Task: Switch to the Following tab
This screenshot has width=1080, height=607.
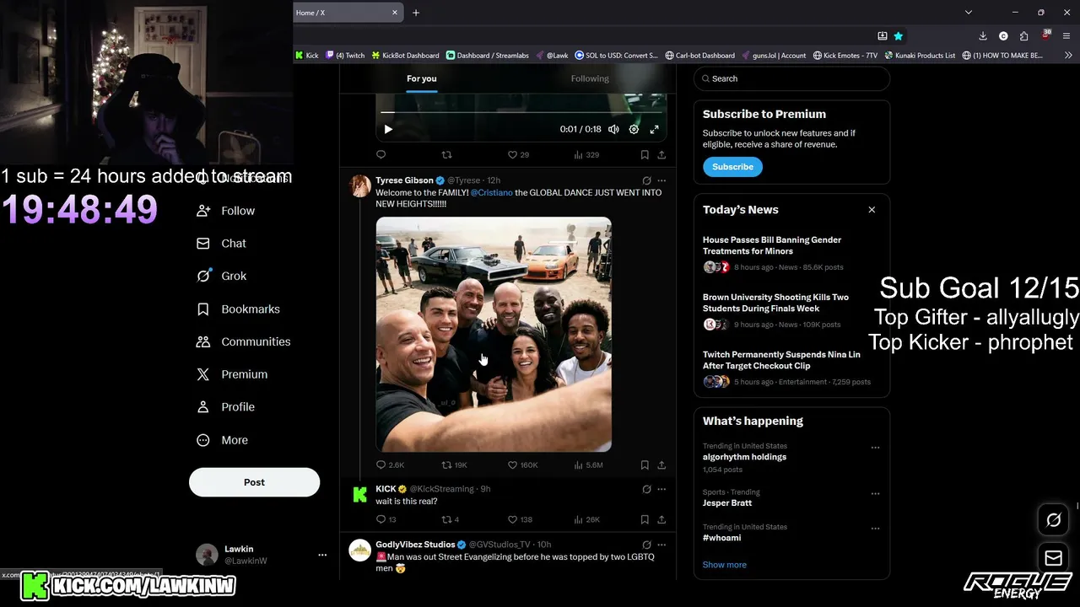Action: (590, 78)
